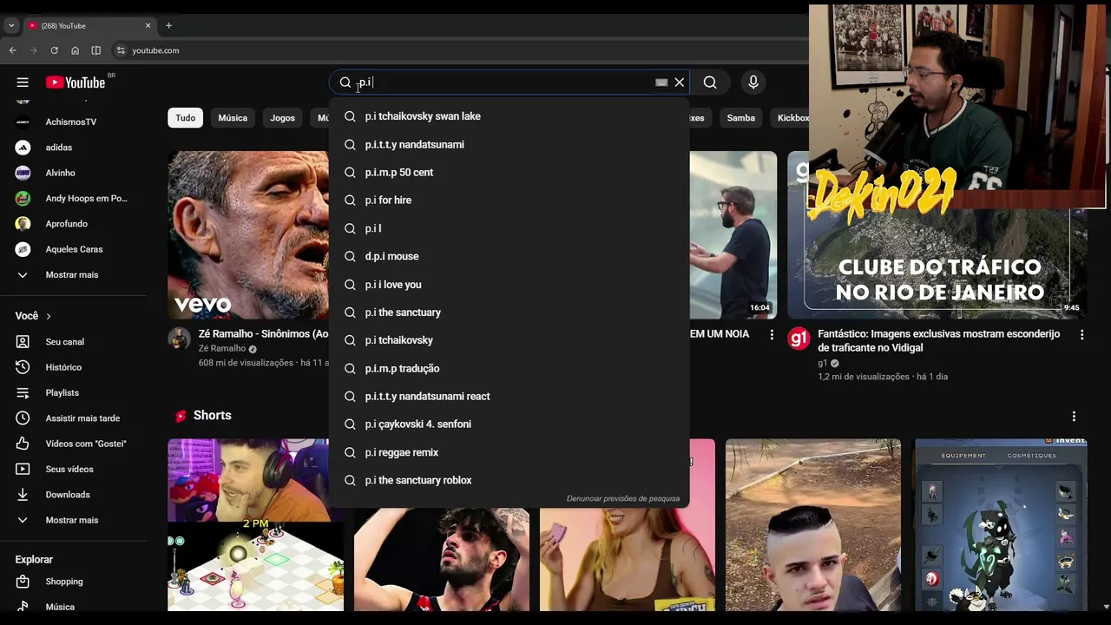
Task: Choose suggestion "p.i tchaikovsky"
Action: click(x=509, y=340)
